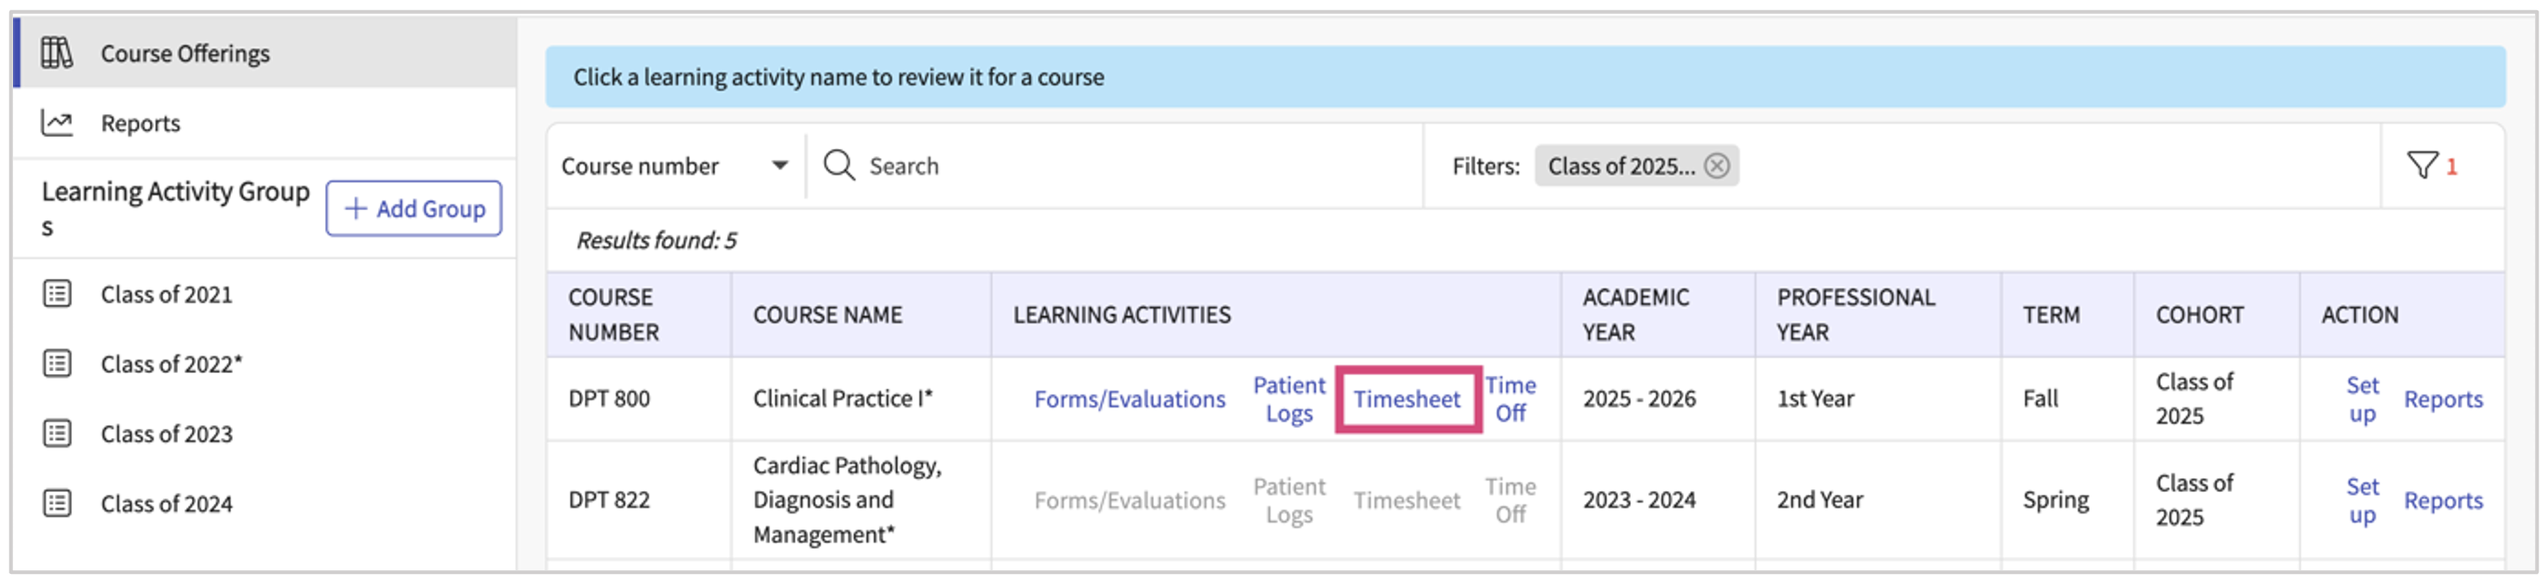Select Course Offerings in the sidebar

[x=185, y=53]
